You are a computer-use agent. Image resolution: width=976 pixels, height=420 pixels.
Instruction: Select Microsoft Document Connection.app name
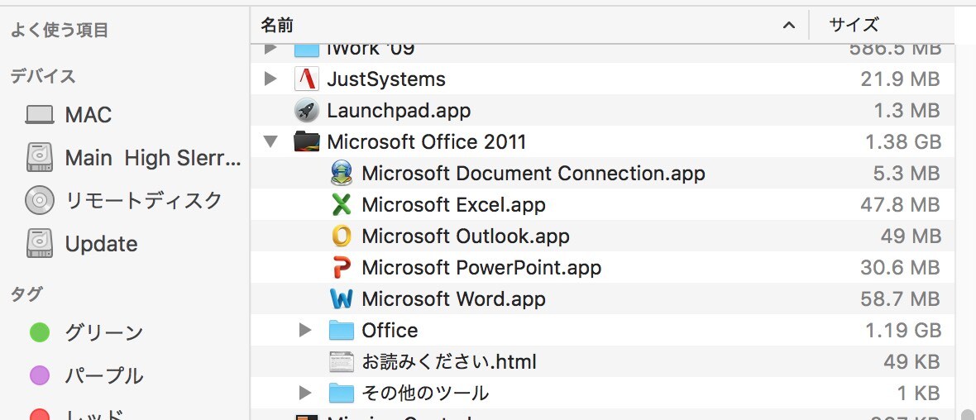point(533,173)
